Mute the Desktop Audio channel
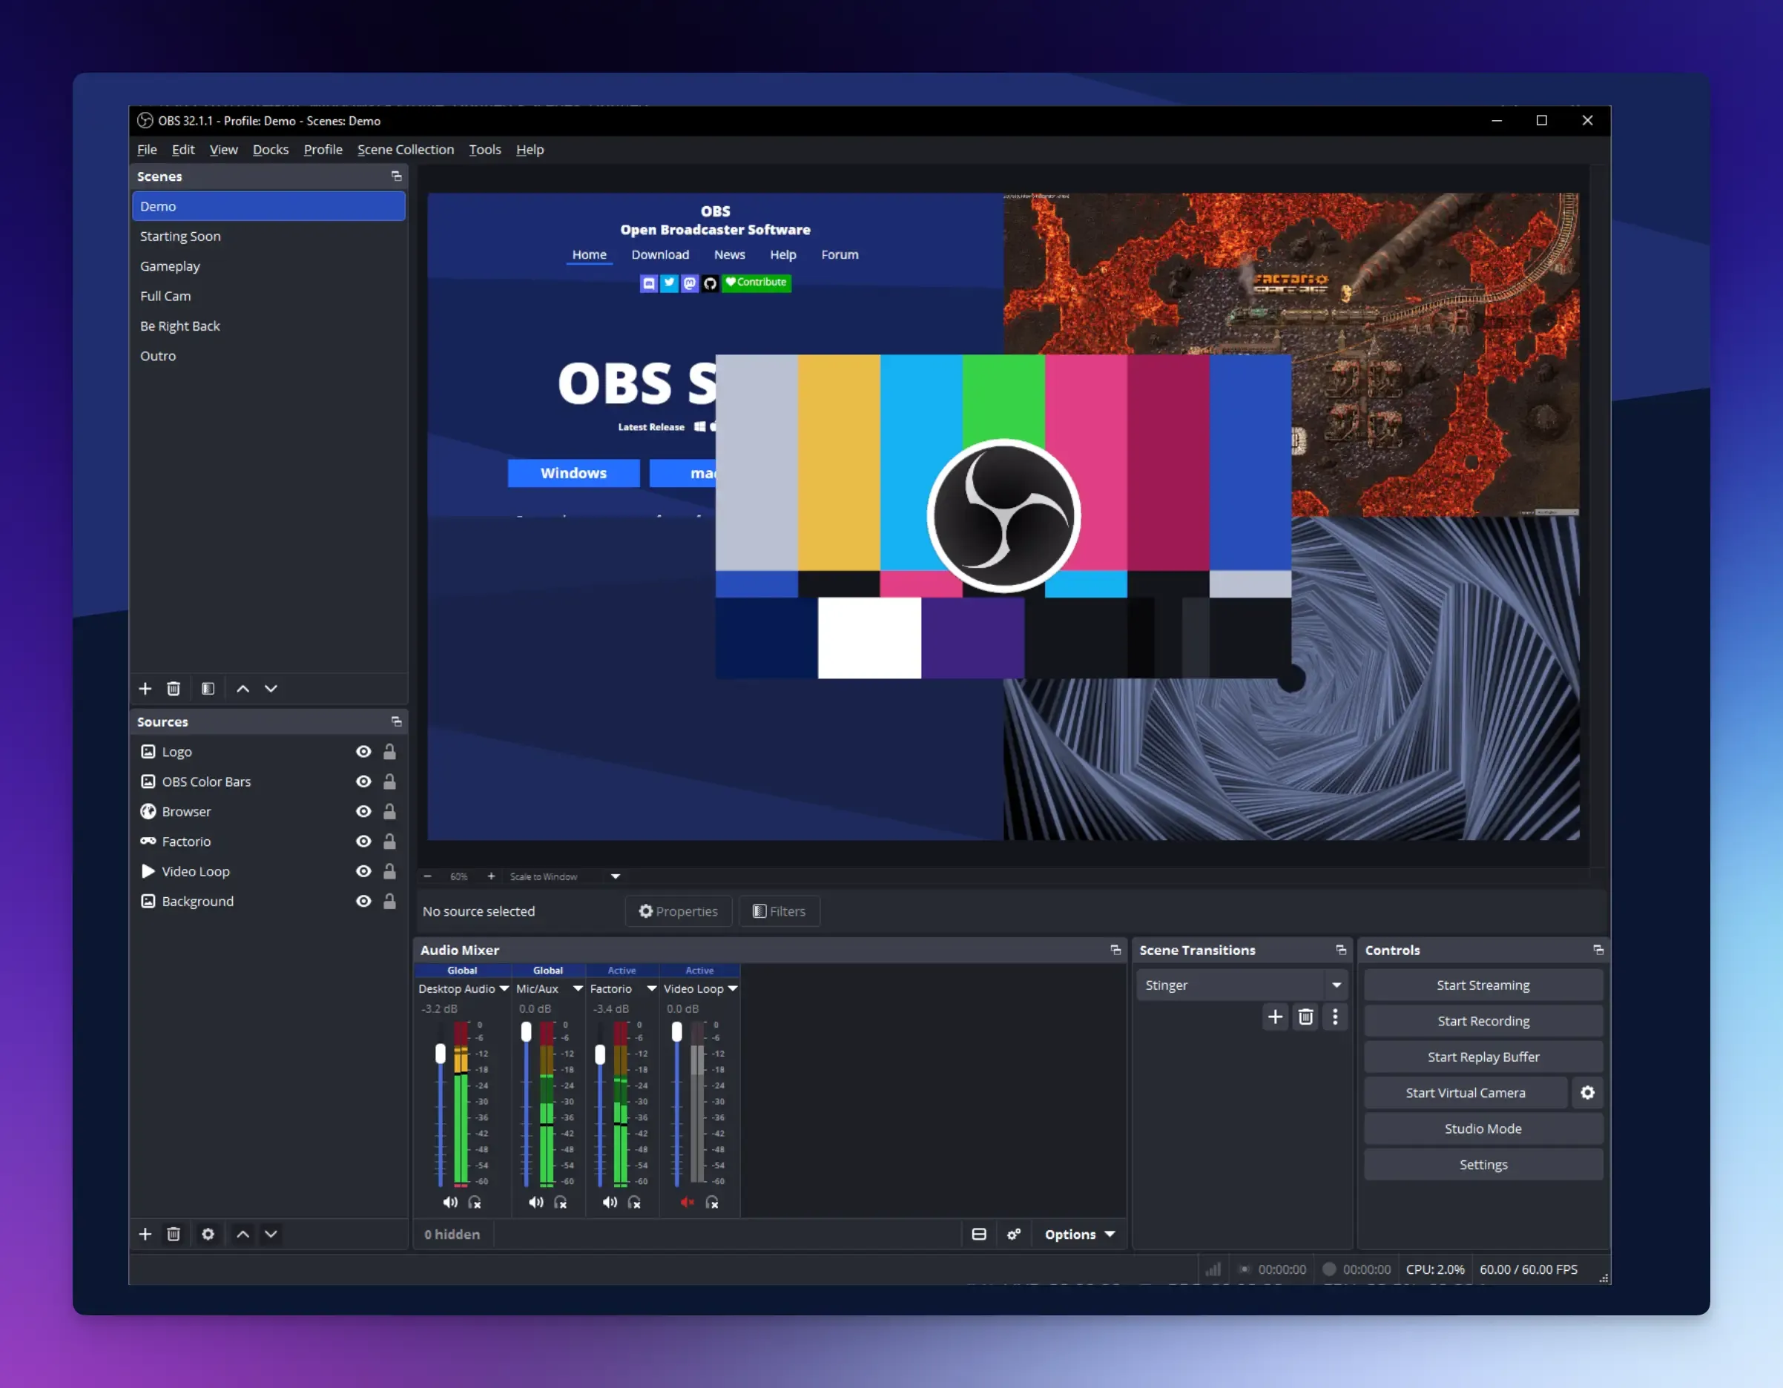This screenshot has width=1783, height=1388. point(450,1202)
